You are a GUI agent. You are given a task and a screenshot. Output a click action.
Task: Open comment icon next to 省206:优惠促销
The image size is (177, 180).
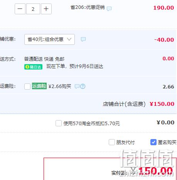(109, 8)
